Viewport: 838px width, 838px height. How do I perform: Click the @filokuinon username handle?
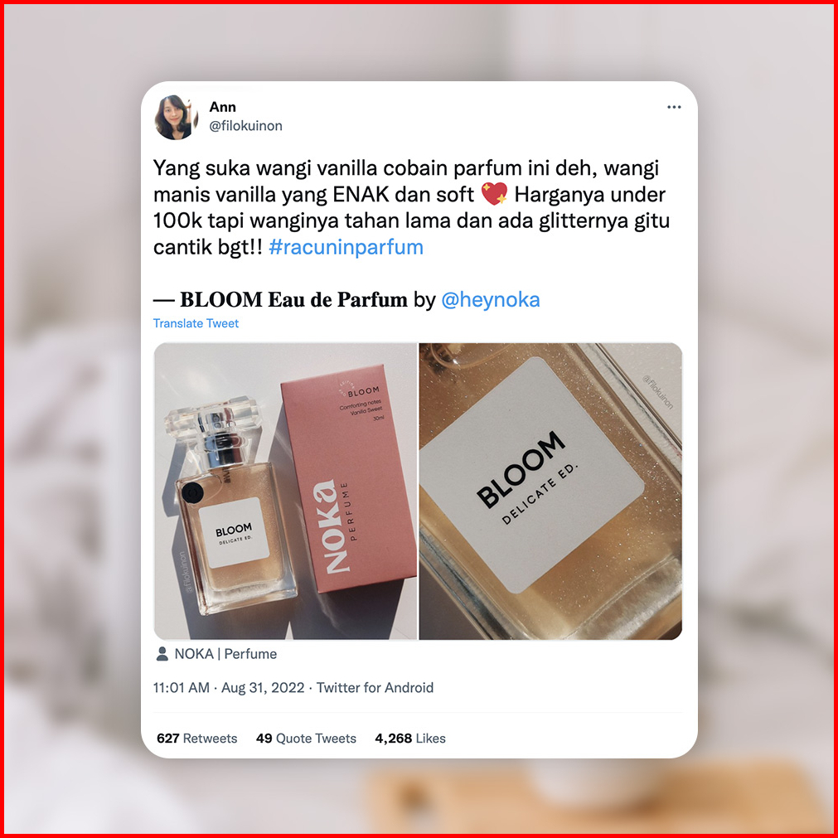coord(245,126)
